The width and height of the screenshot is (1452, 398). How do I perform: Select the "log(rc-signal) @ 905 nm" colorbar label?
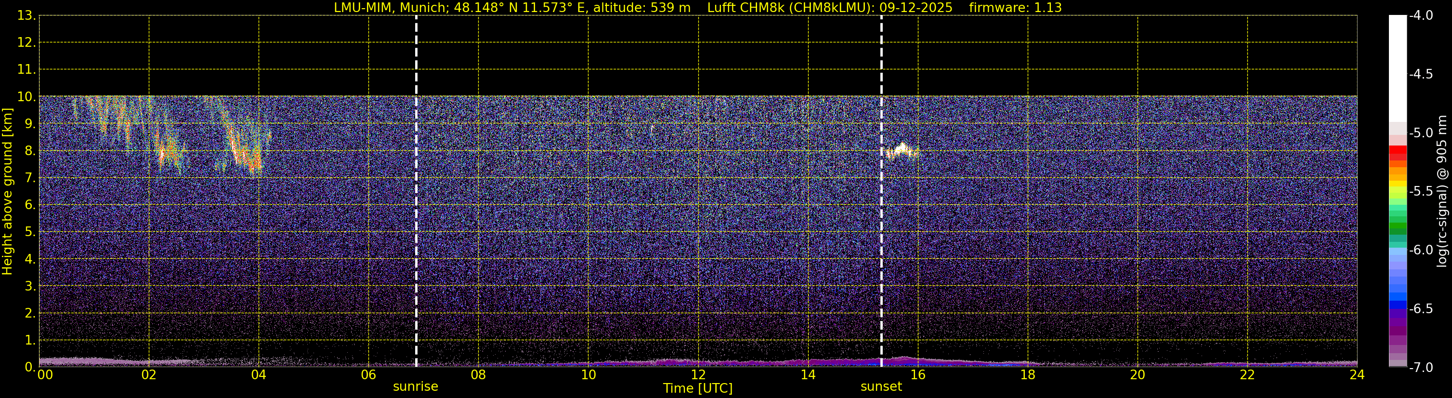[1442, 191]
